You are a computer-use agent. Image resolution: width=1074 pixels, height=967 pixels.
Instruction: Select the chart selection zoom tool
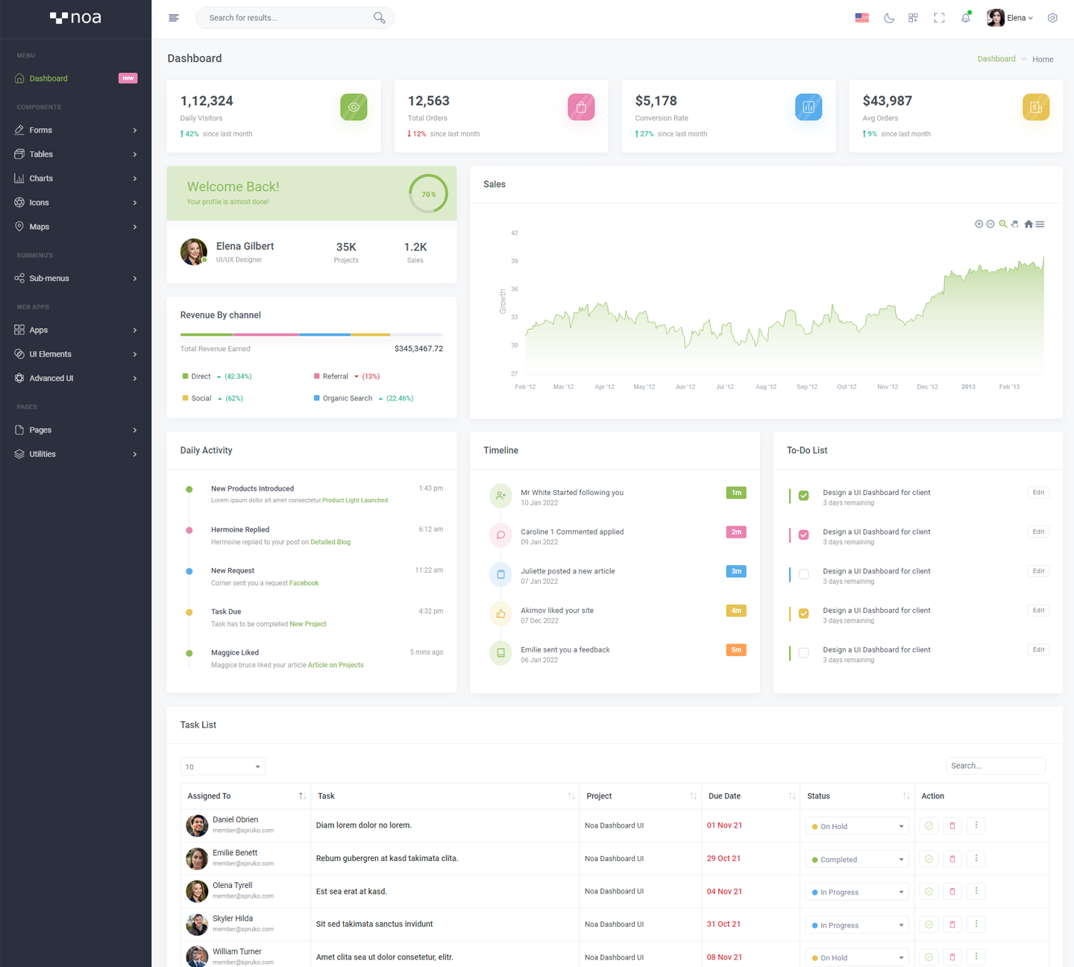pos(1003,224)
